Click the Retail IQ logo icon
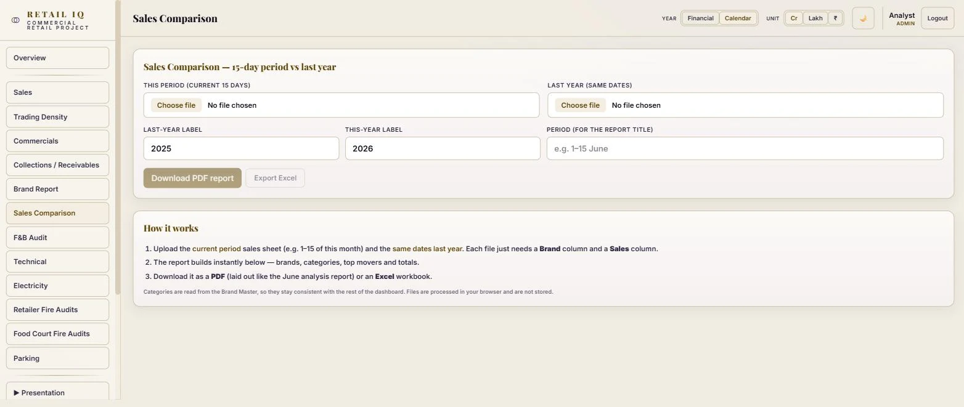The height and width of the screenshot is (407, 964). pyautogui.click(x=15, y=20)
